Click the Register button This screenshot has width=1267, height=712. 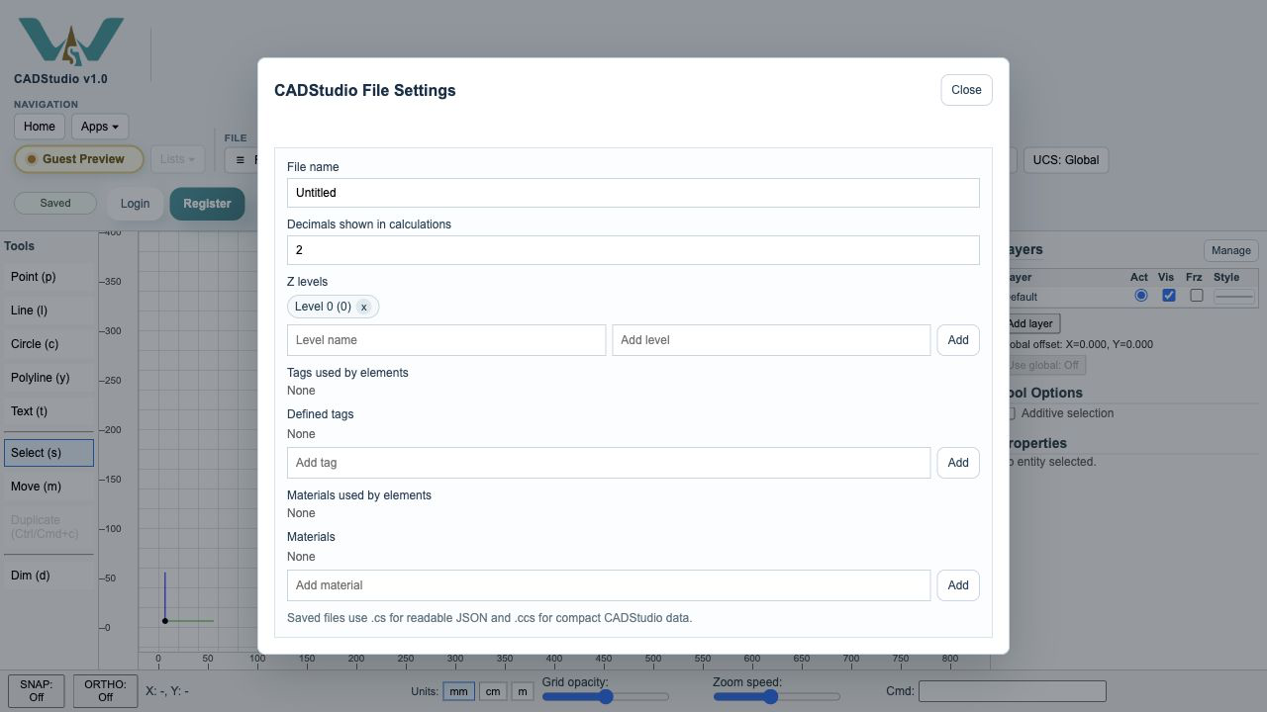coord(207,204)
